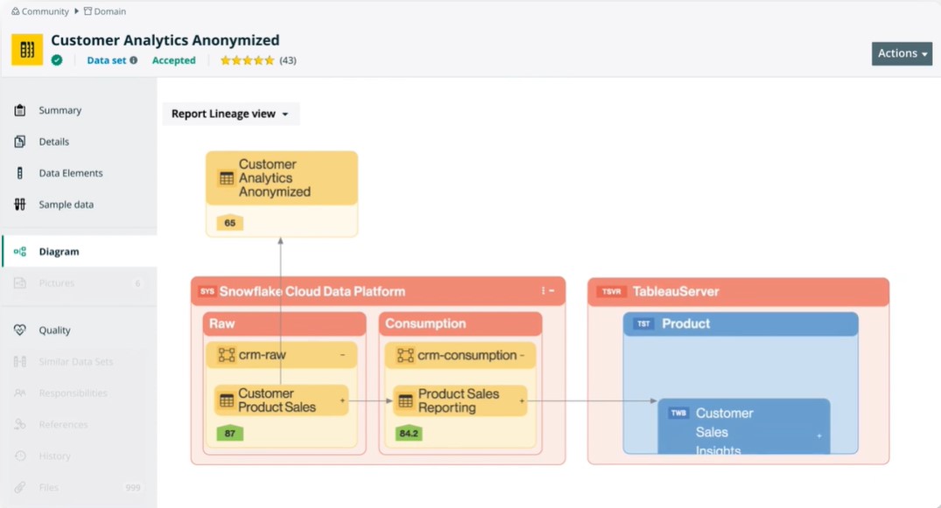This screenshot has height=508, width=941.
Task: Click the Domain breadcrumb link
Action: click(105, 11)
